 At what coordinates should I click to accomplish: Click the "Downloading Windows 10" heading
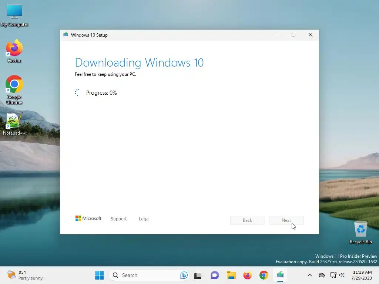[x=139, y=62]
